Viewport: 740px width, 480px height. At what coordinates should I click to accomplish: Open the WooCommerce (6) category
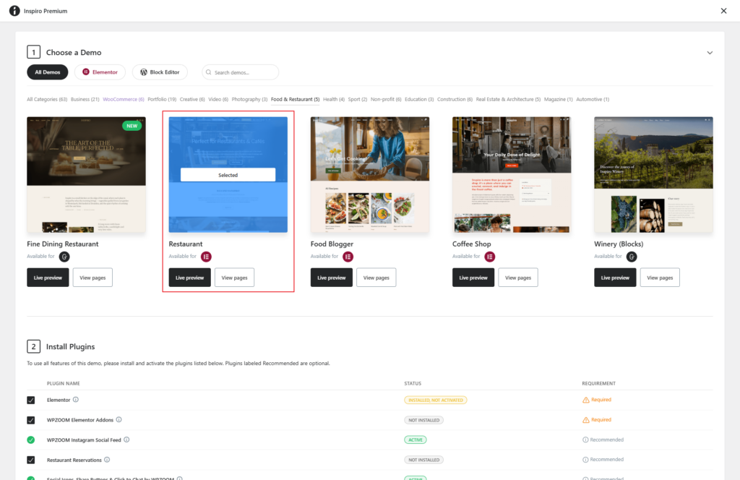coord(124,100)
